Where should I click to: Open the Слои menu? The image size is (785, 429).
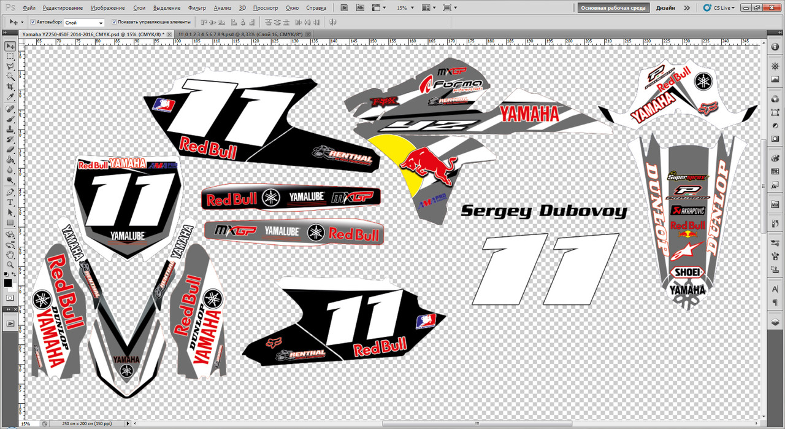[139, 8]
